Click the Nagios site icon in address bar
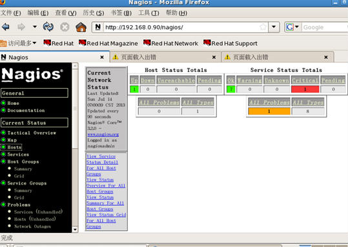The image size is (348, 247). [98, 27]
